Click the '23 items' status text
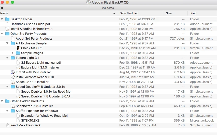The image size is (217, 135). coord(108,8)
